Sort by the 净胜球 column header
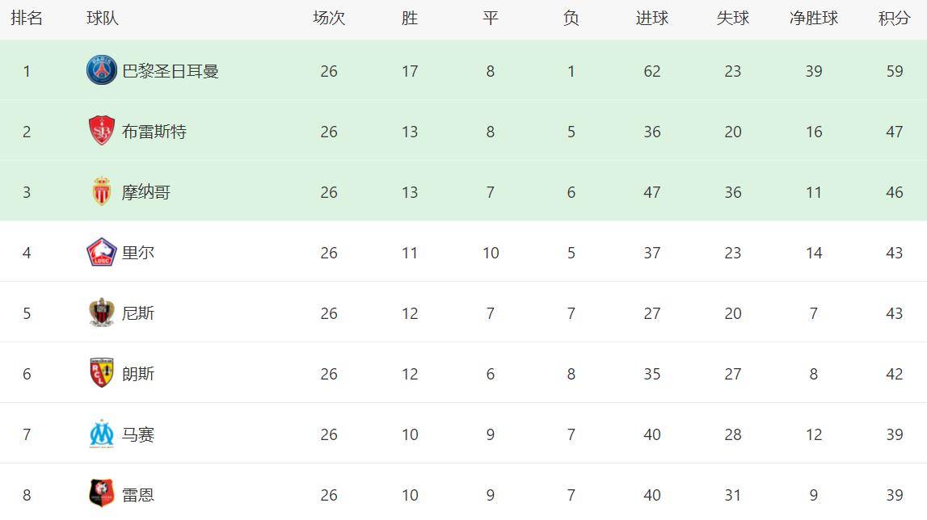This screenshot has height=520, width=927. 813,18
